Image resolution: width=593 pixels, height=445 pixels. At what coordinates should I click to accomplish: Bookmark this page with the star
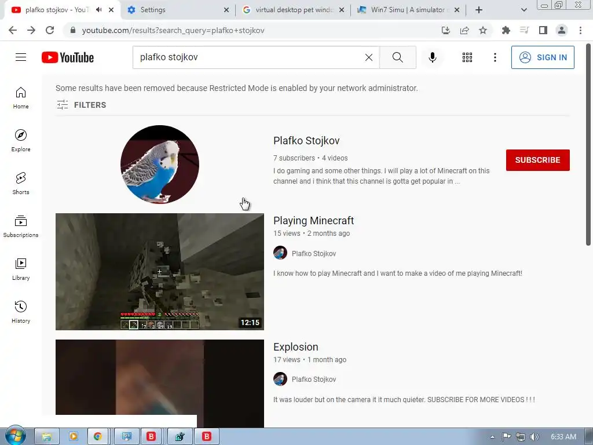tap(483, 30)
